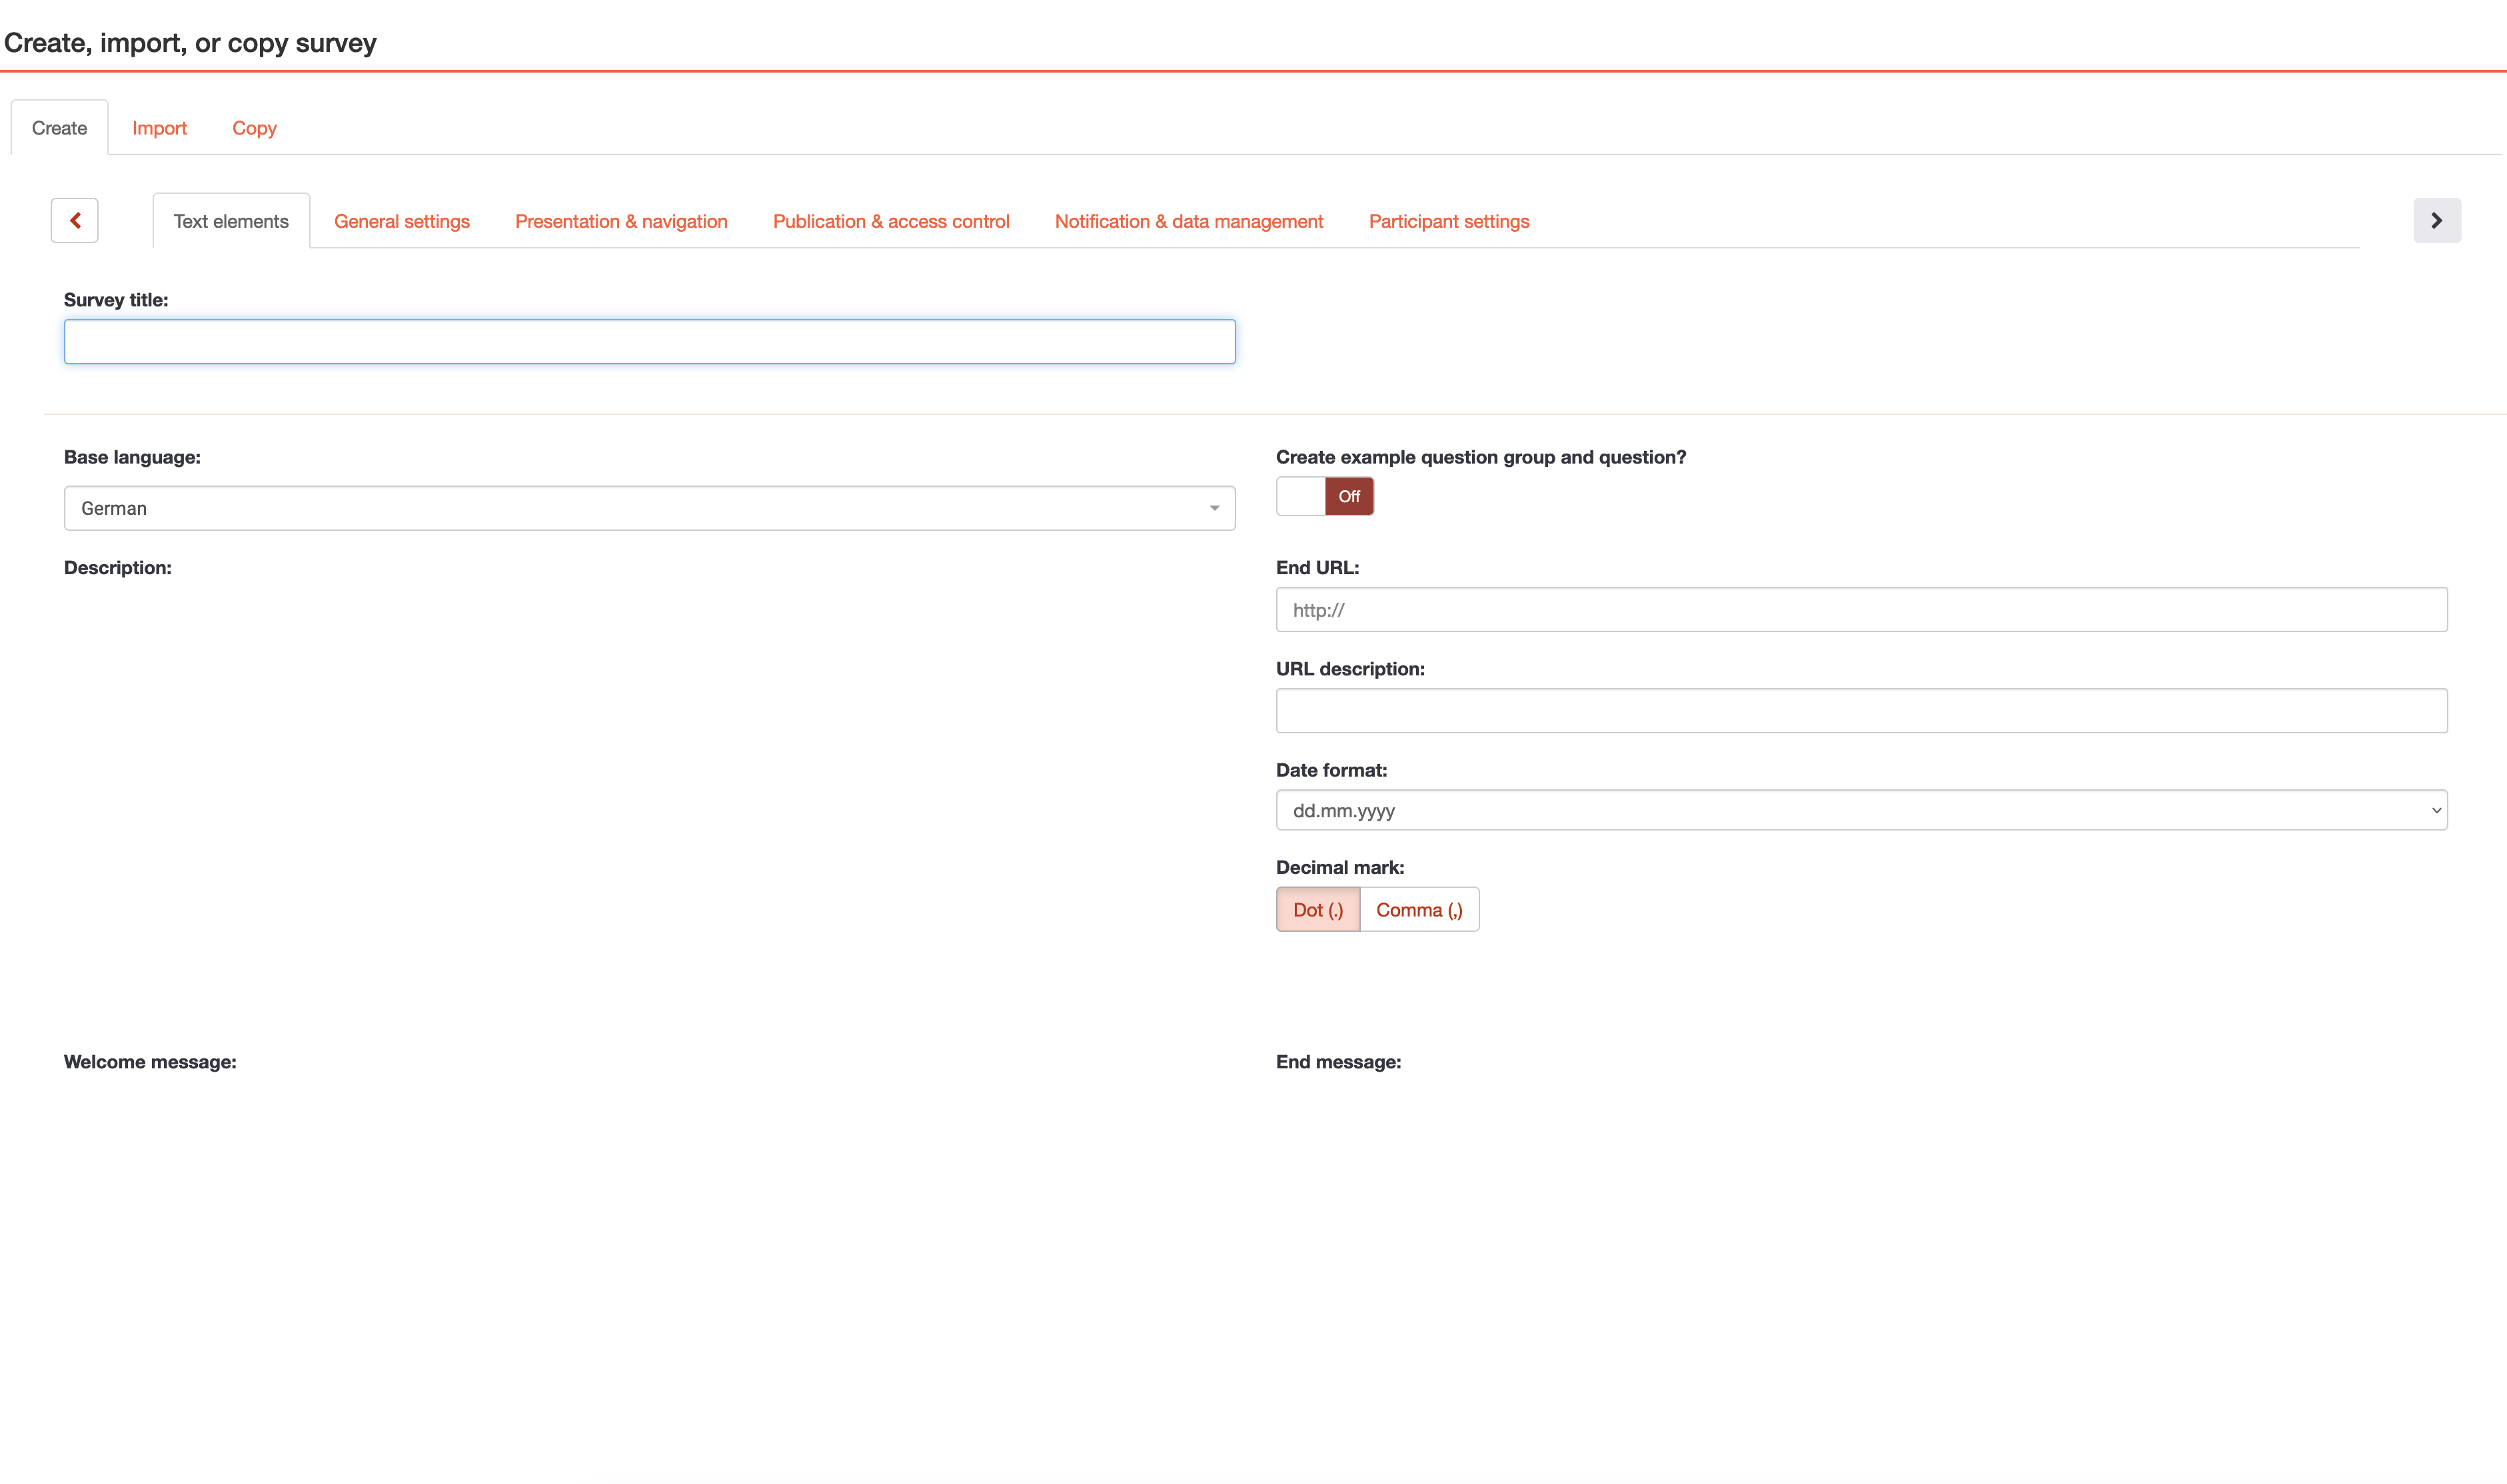This screenshot has height=1484, width=2507.
Task: Select the Text elements tab
Action: 231,221
